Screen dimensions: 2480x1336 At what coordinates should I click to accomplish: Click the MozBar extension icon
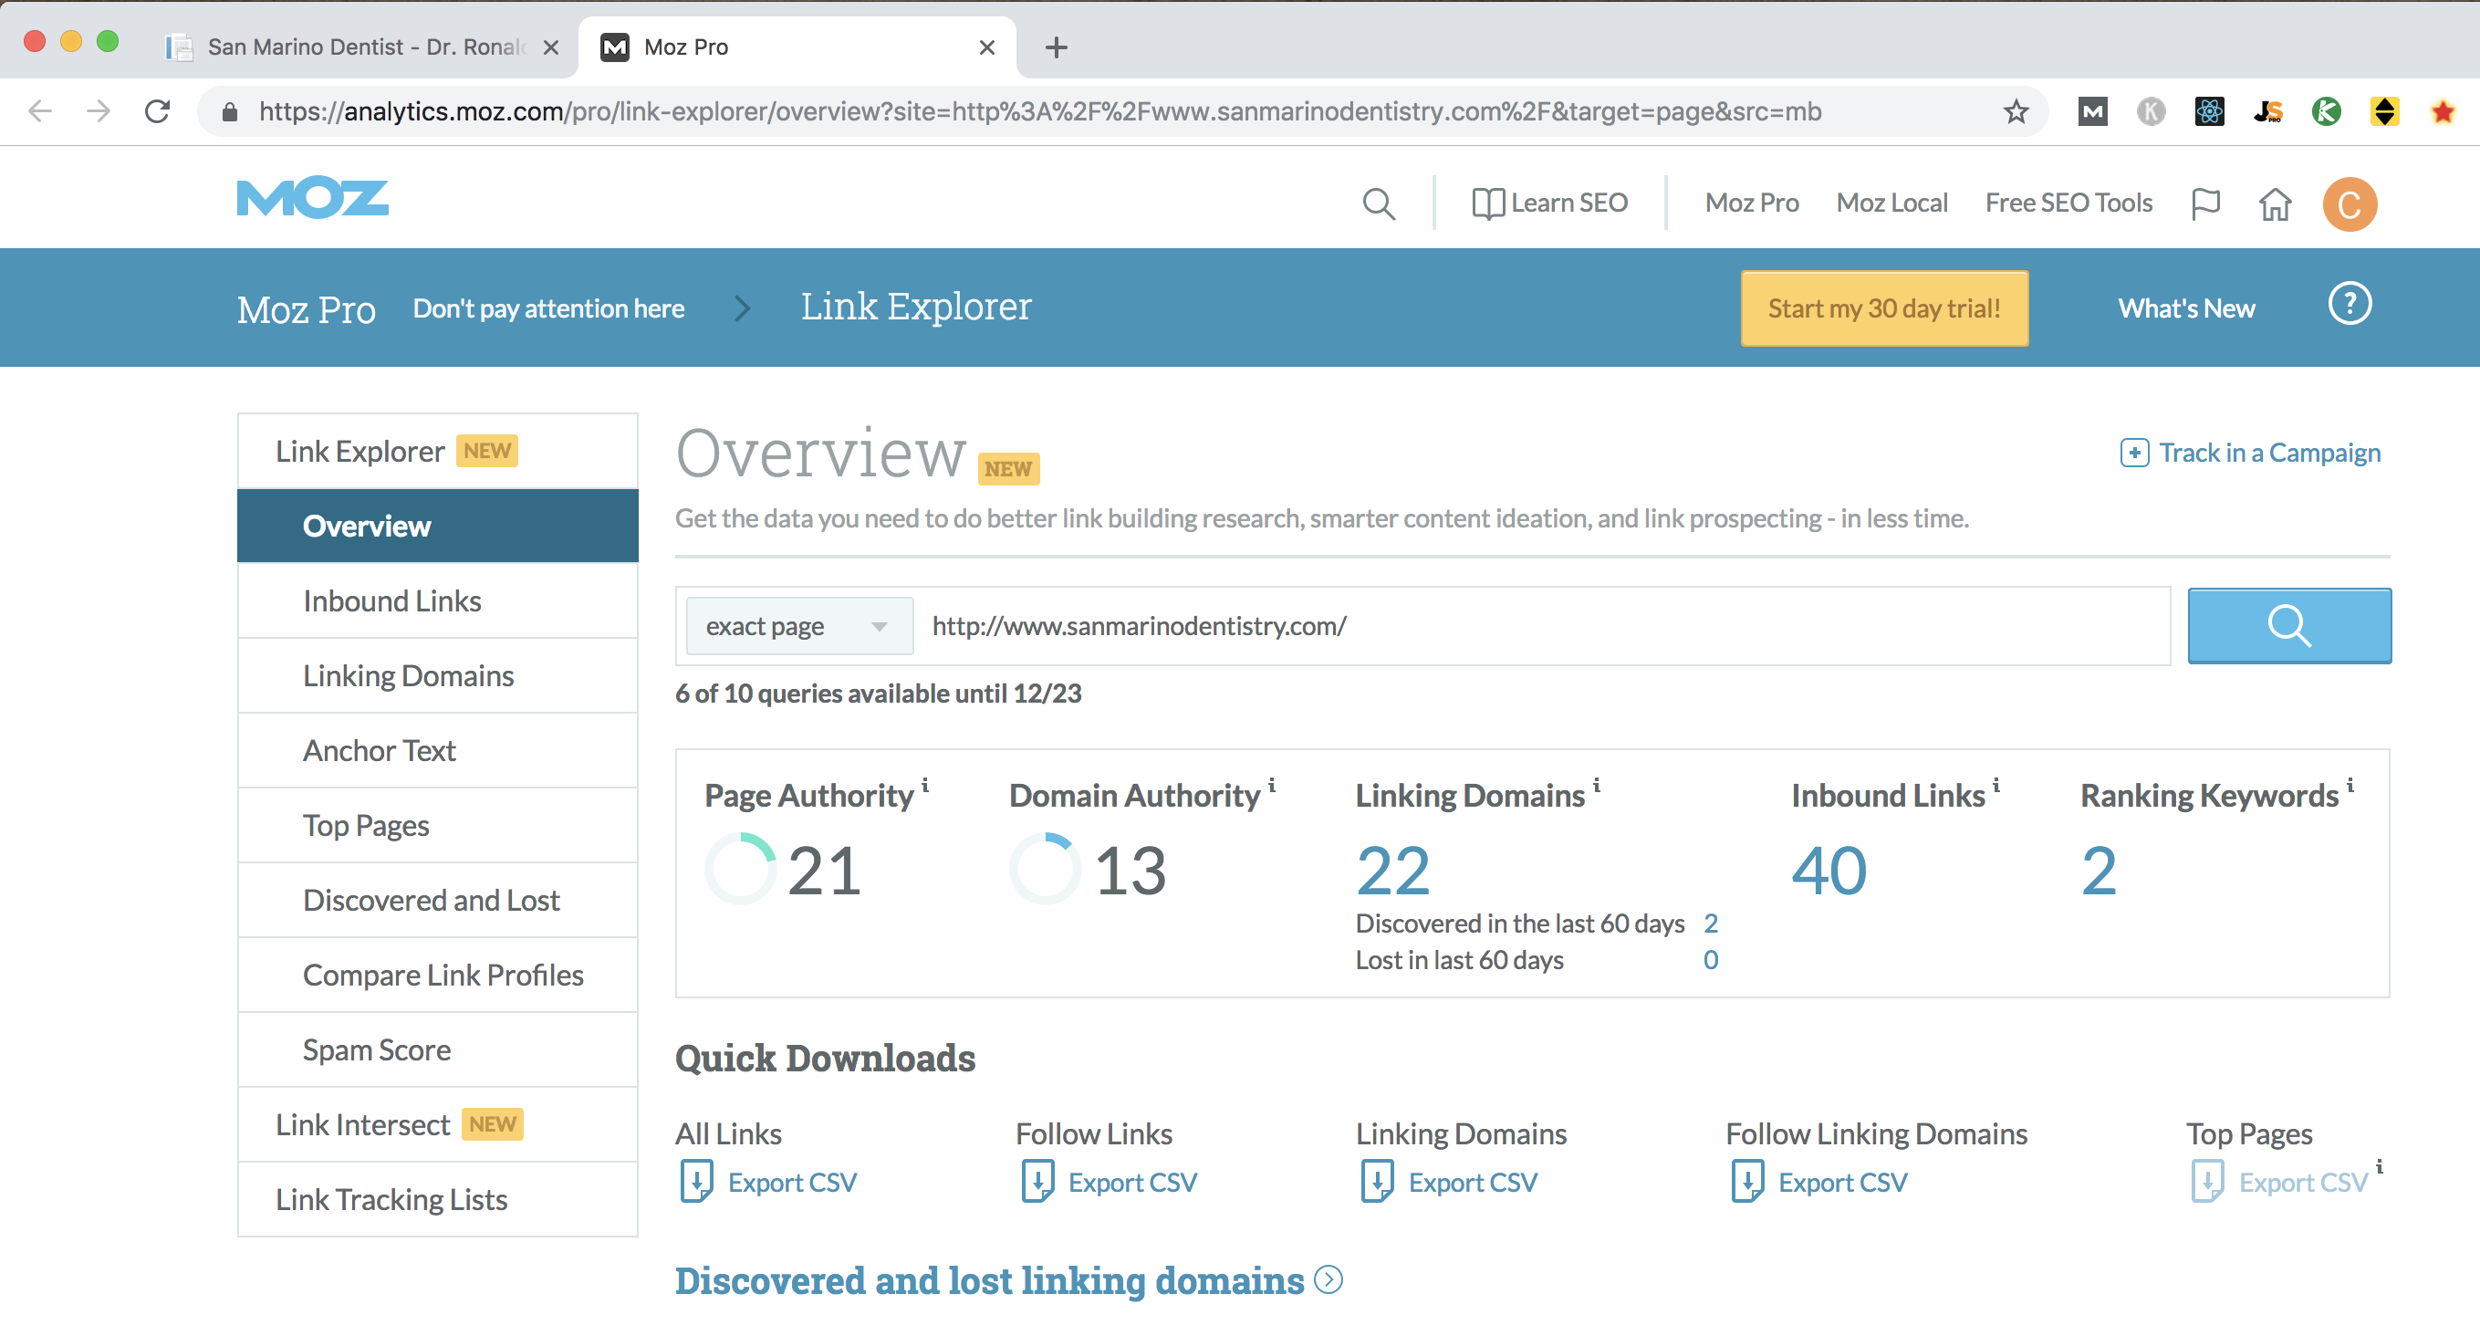point(2092,111)
